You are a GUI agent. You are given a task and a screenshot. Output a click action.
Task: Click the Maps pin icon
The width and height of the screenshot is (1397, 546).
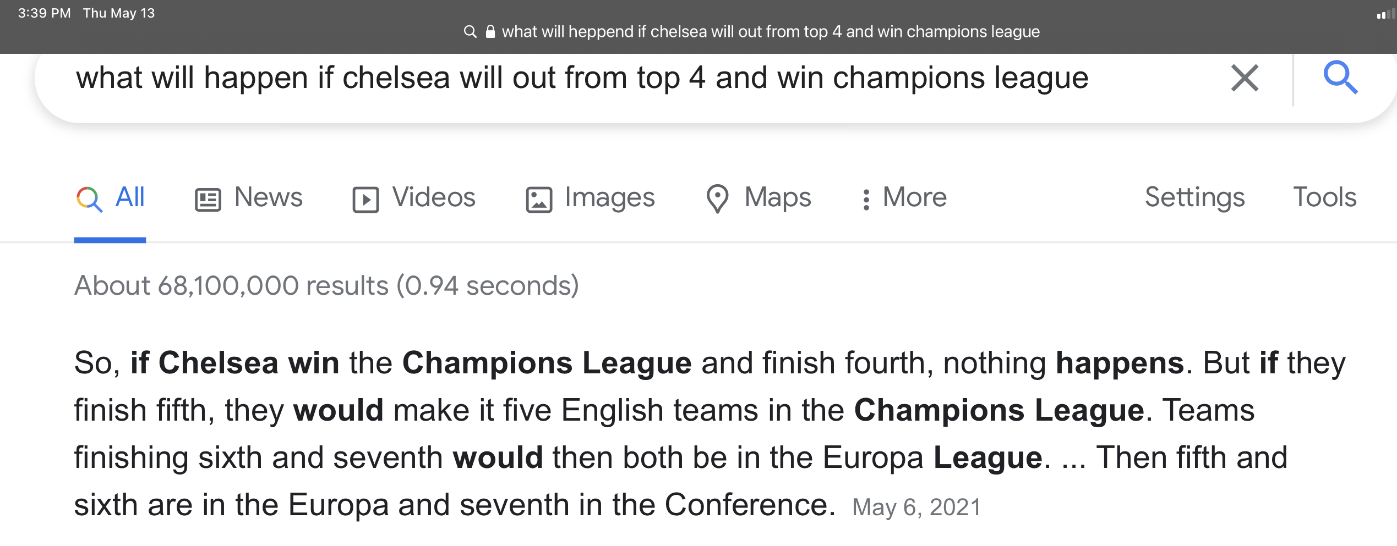tap(717, 199)
